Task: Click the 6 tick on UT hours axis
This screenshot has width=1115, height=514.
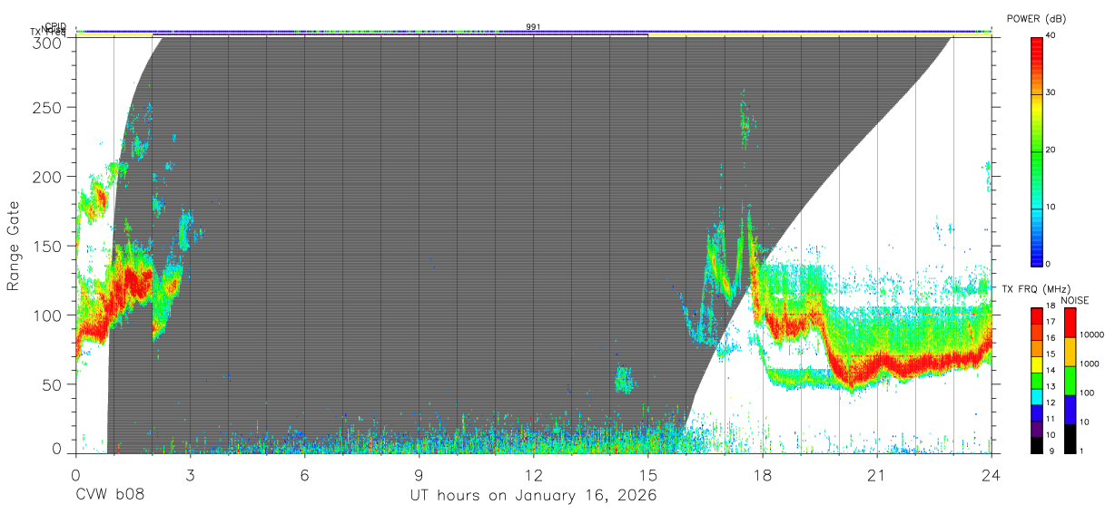Action: (x=304, y=474)
